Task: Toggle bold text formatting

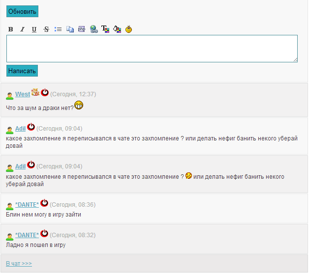Action: pos(10,29)
